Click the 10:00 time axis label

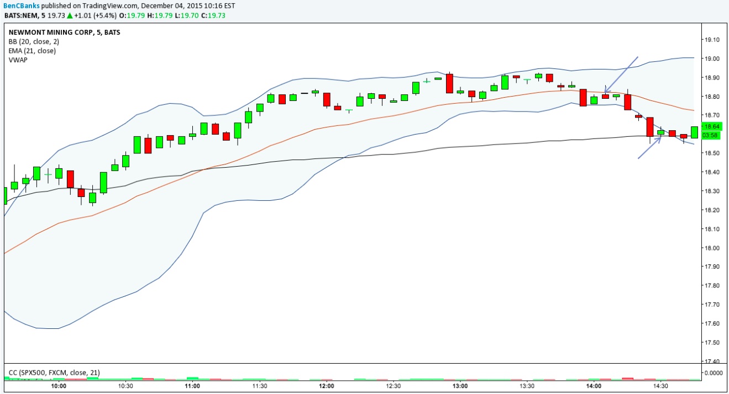point(59,386)
